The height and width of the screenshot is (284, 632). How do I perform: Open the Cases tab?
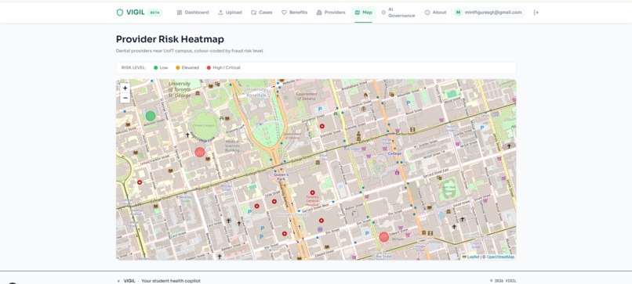[262, 13]
